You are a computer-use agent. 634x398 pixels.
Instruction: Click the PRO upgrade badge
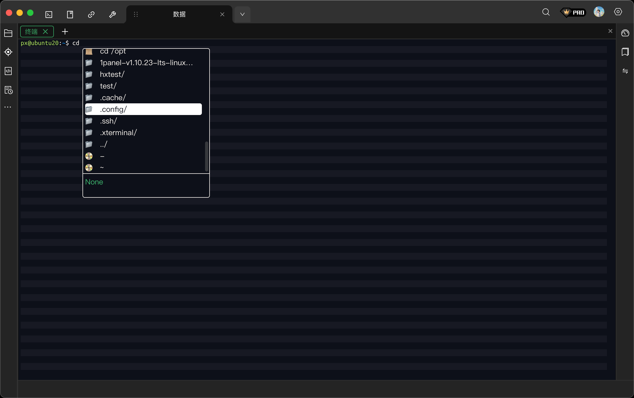coord(573,12)
